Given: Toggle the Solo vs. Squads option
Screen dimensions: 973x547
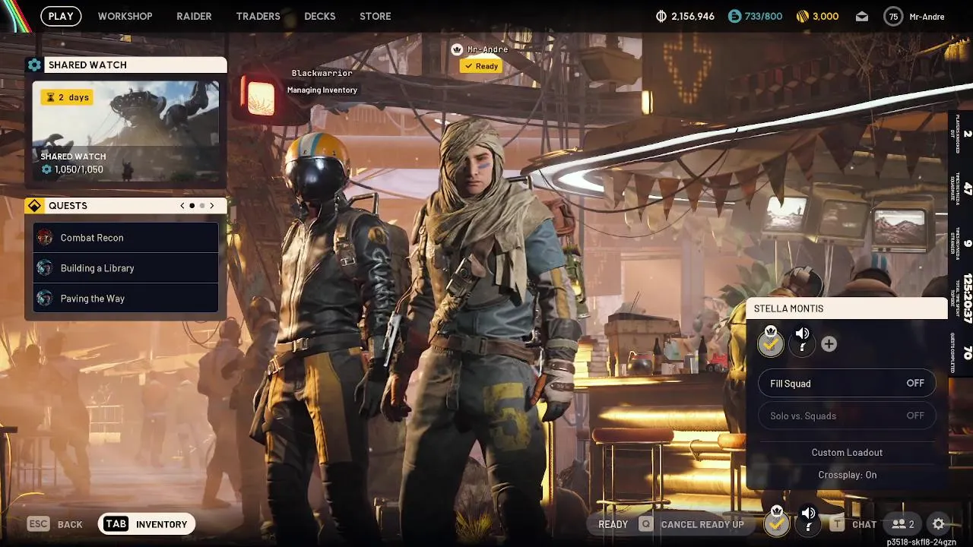Looking at the screenshot, I should [847, 416].
